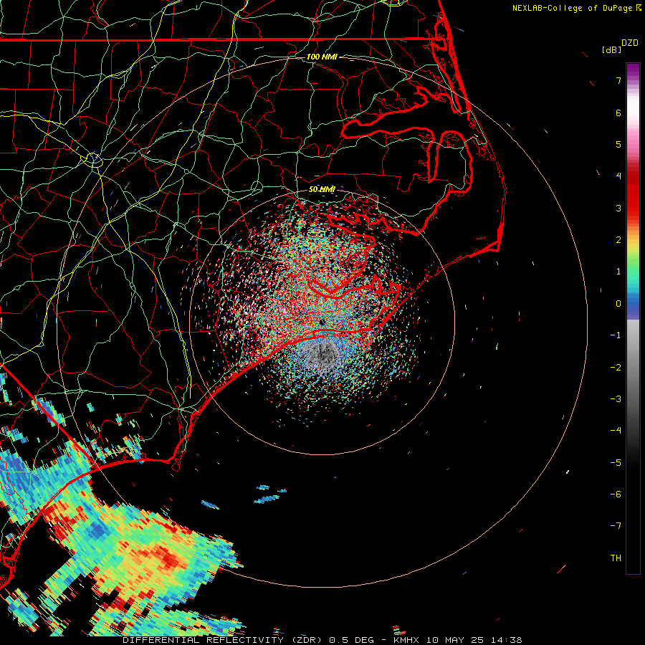
Task: Click the [dB] unit label
Action: click(611, 50)
